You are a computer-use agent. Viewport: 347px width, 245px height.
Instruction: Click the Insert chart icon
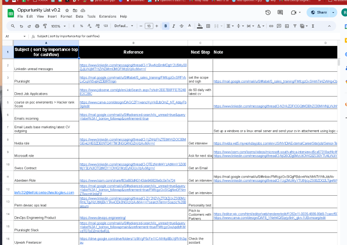click(x=287, y=26)
